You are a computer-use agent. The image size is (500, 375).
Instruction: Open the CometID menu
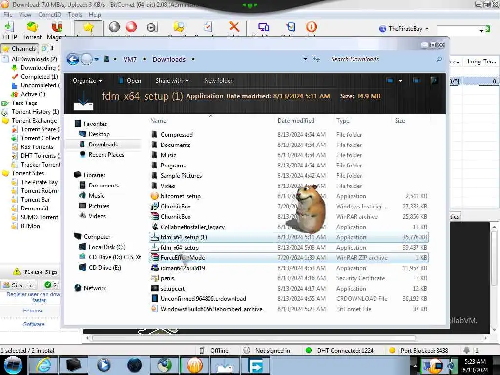pyautogui.click(x=49, y=14)
